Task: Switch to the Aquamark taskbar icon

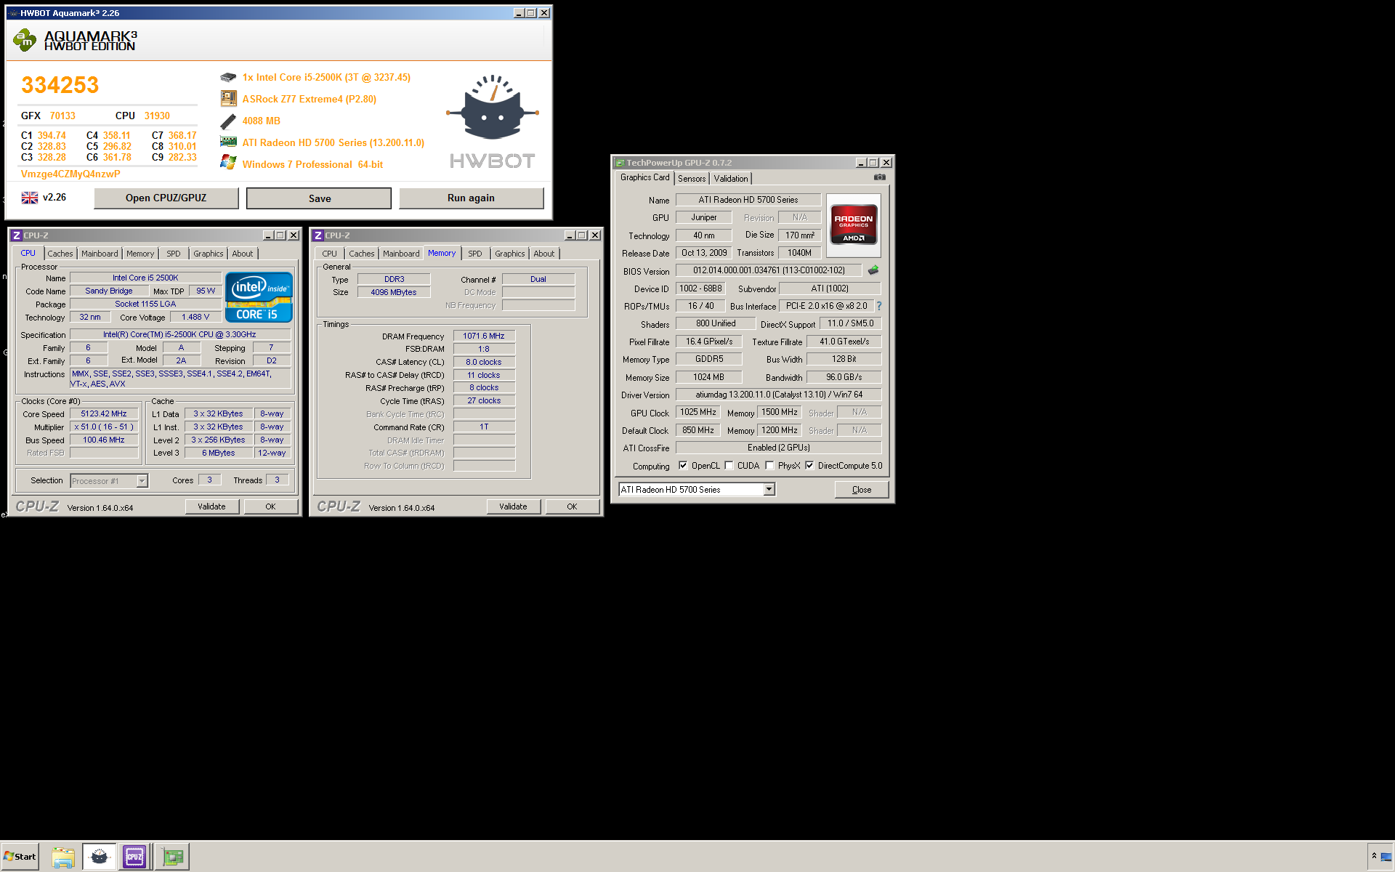Action: click(100, 857)
